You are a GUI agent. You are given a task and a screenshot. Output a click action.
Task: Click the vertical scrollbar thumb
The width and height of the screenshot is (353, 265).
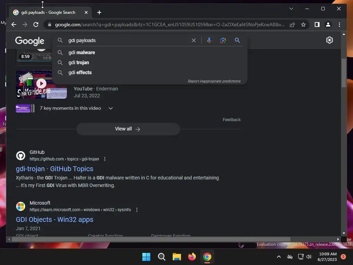click(x=344, y=73)
